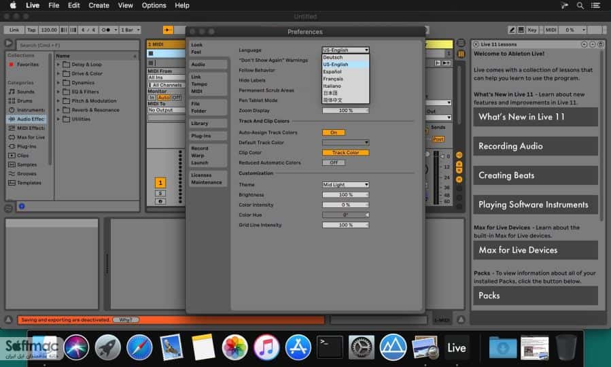Open What's New in Live 11 lesson
The width and height of the screenshot is (611, 367).
point(536,117)
